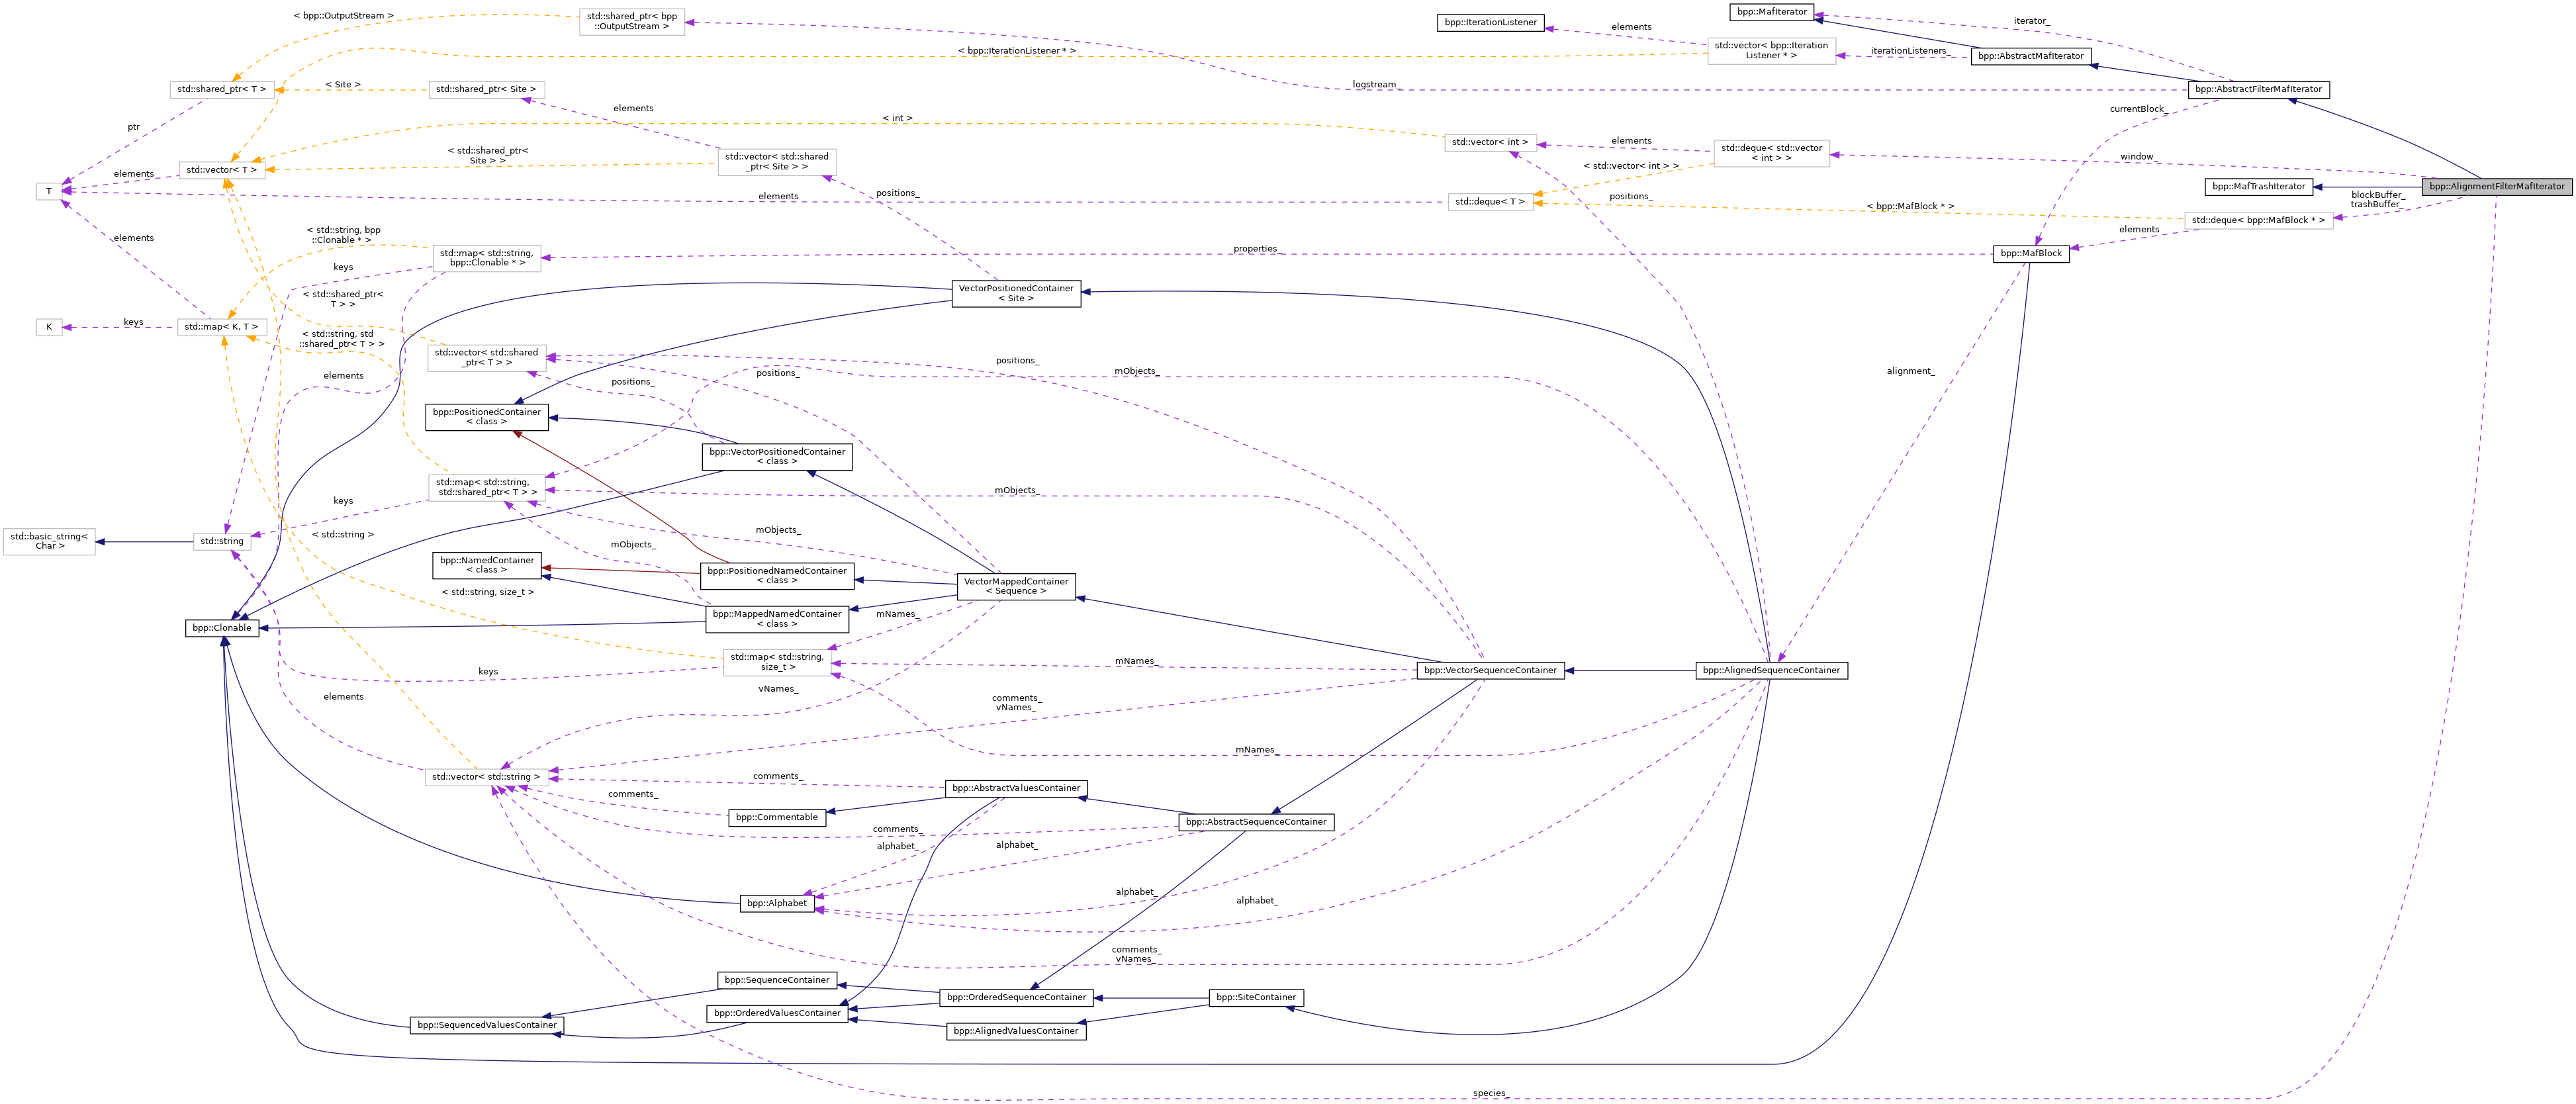The image size is (2576, 1104).
Task: Select the bpp::Alphabet node
Action: click(x=777, y=903)
